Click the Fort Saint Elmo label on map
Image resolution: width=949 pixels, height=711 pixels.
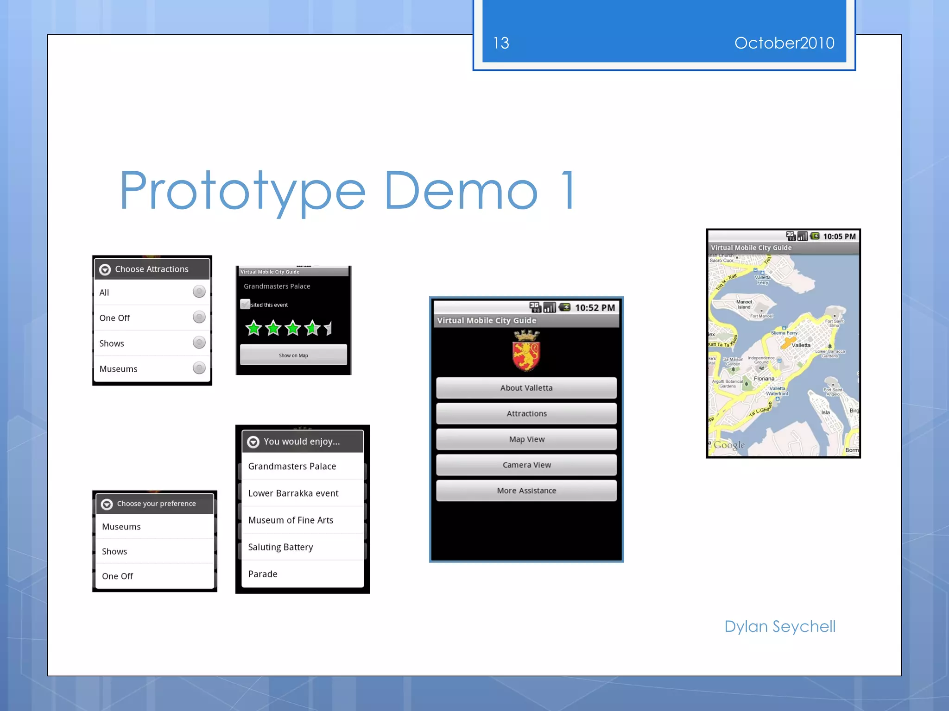pyautogui.click(x=835, y=323)
